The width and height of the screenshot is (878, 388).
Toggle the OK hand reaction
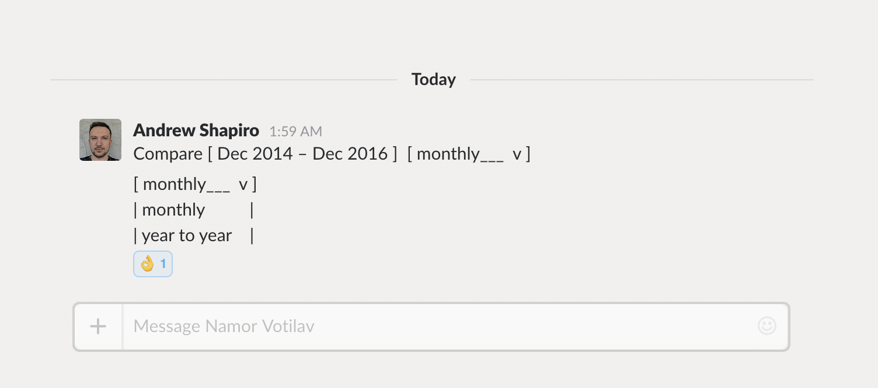click(147, 264)
